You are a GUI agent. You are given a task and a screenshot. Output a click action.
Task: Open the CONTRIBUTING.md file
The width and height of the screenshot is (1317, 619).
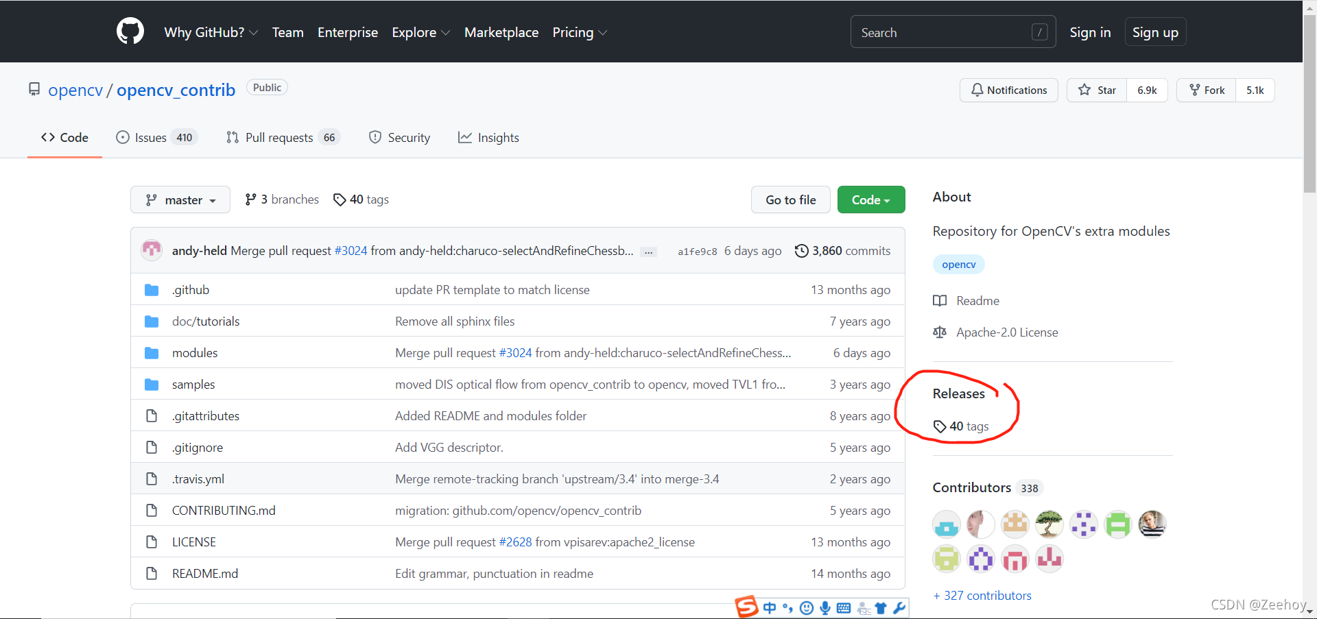point(224,511)
